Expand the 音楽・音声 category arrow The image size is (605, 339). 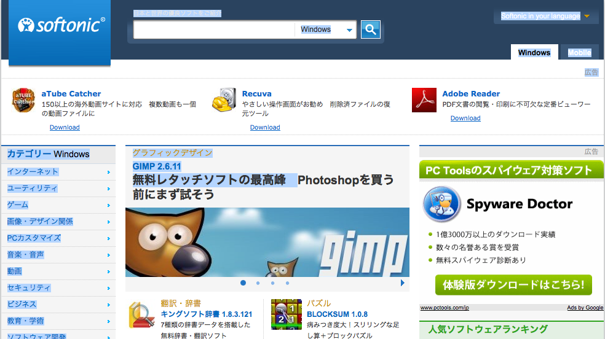[x=109, y=255]
